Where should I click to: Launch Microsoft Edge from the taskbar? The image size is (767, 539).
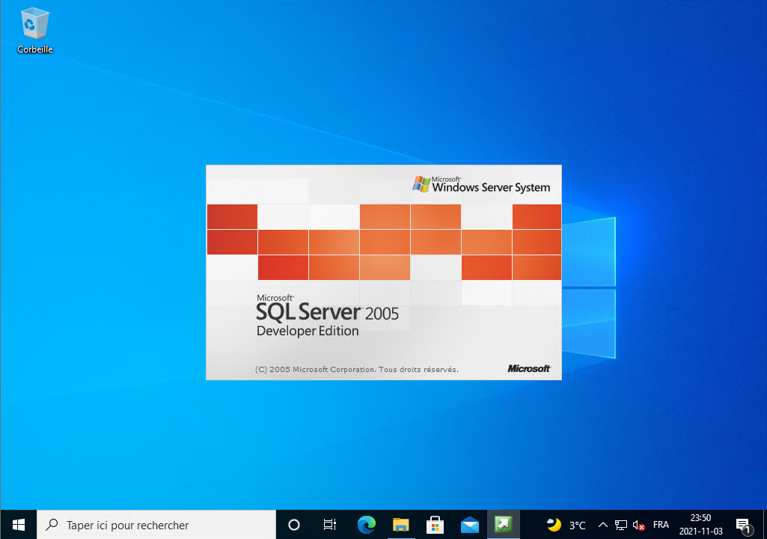tap(366, 525)
